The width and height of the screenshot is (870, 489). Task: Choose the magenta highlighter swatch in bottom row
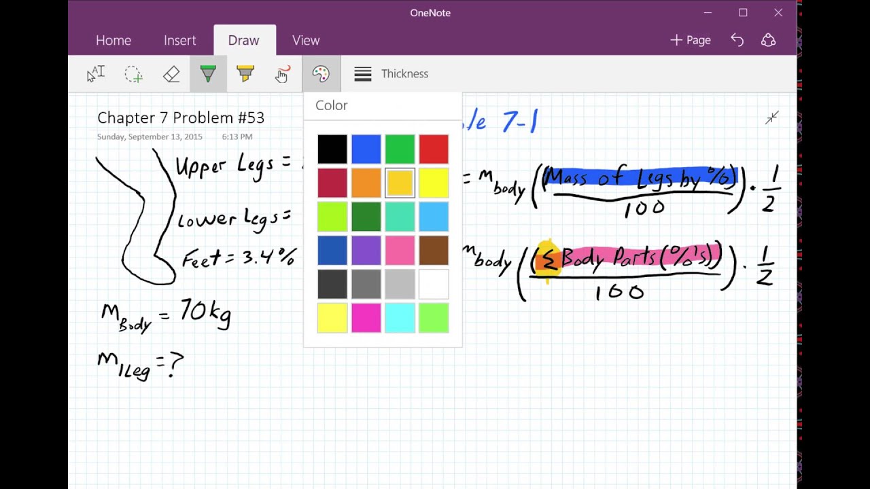pos(366,318)
